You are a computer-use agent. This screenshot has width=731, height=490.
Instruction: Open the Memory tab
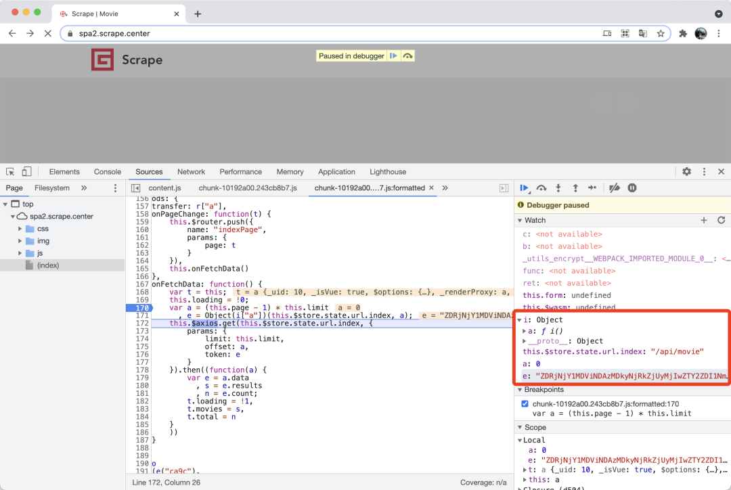coord(290,172)
